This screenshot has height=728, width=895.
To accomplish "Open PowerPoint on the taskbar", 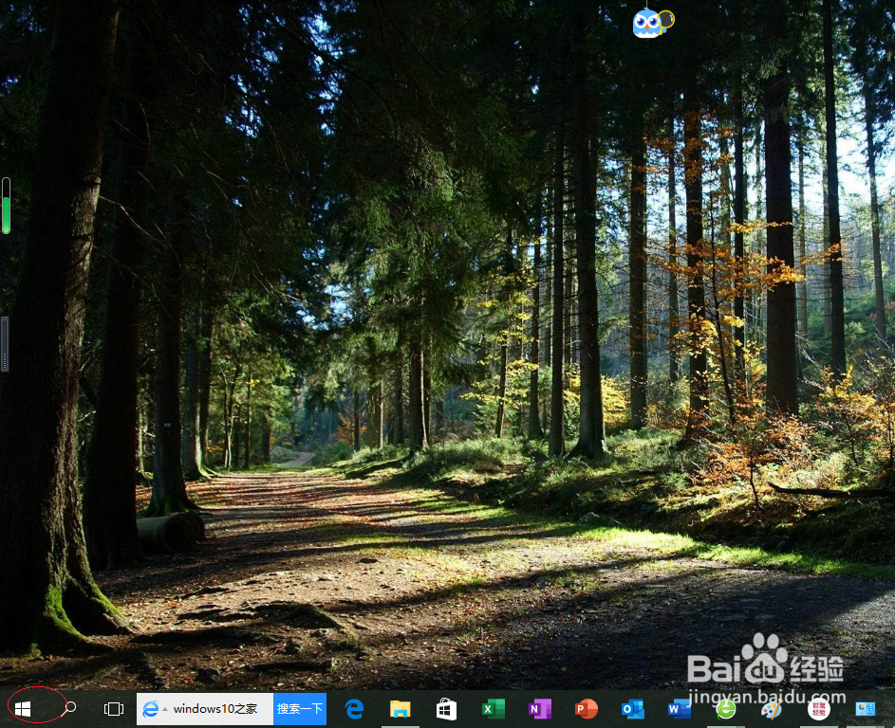I will pyautogui.click(x=586, y=708).
